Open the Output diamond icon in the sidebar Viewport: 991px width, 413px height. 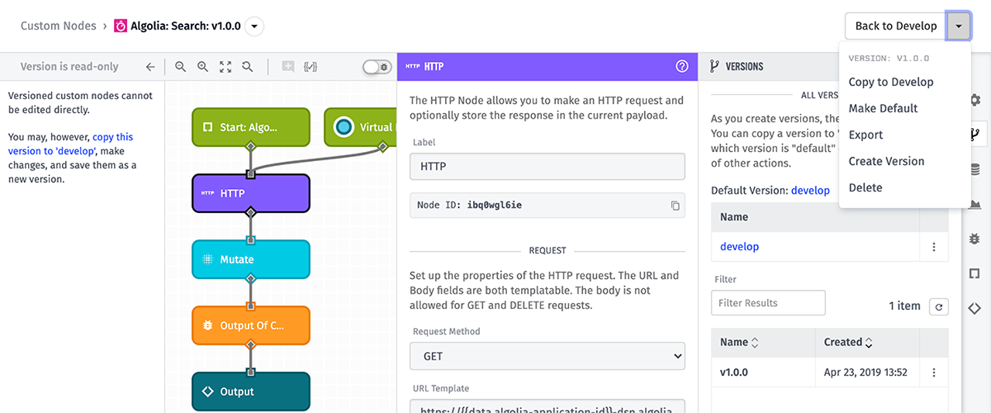pyautogui.click(x=975, y=308)
